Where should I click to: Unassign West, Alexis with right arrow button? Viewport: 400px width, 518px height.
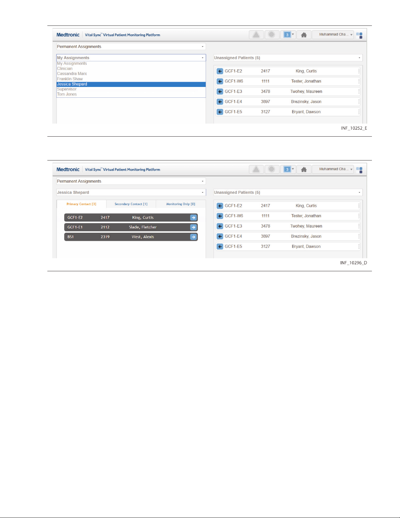[194, 237]
